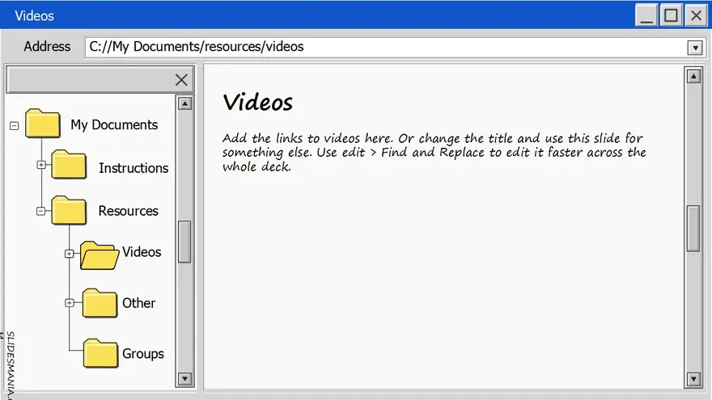
Task: Select the Groups label in the tree
Action: coord(143,354)
